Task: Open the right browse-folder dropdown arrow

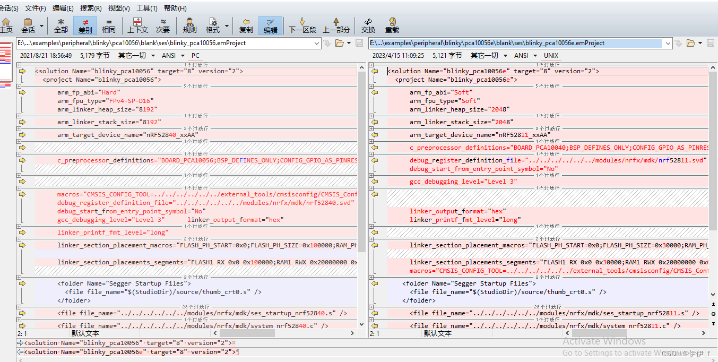Action: pyautogui.click(x=700, y=43)
